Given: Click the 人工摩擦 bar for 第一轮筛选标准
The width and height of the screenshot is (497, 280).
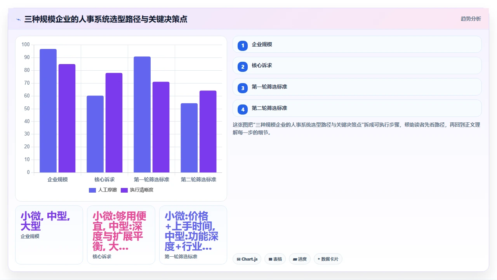Looking at the screenshot, I should 142,115.
